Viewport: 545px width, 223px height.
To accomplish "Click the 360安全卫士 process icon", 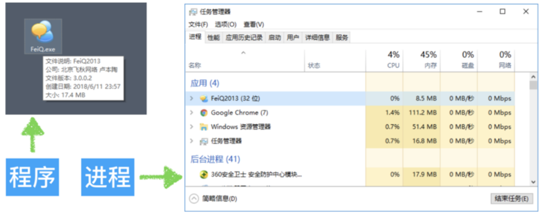I will pos(204,175).
